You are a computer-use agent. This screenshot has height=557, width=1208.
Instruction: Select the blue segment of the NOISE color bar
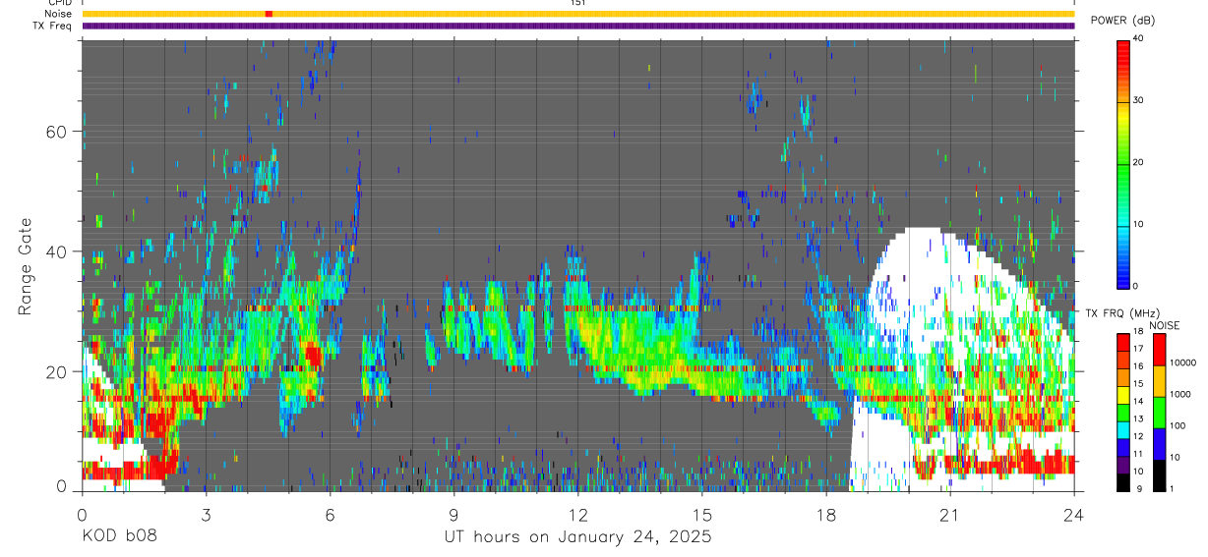[x=1161, y=443]
